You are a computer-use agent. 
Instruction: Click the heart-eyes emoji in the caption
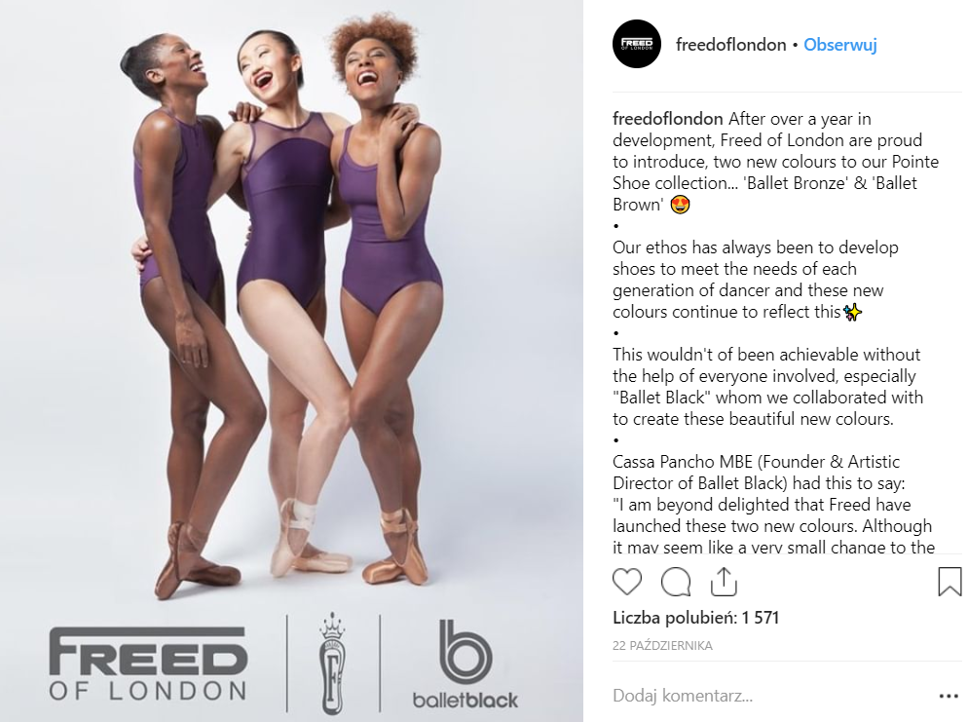pyautogui.click(x=680, y=205)
